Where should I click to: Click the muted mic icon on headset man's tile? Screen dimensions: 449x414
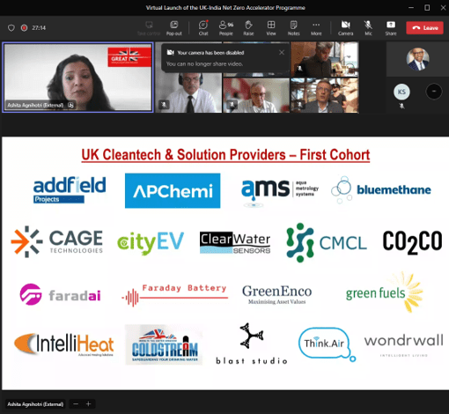(x=164, y=104)
